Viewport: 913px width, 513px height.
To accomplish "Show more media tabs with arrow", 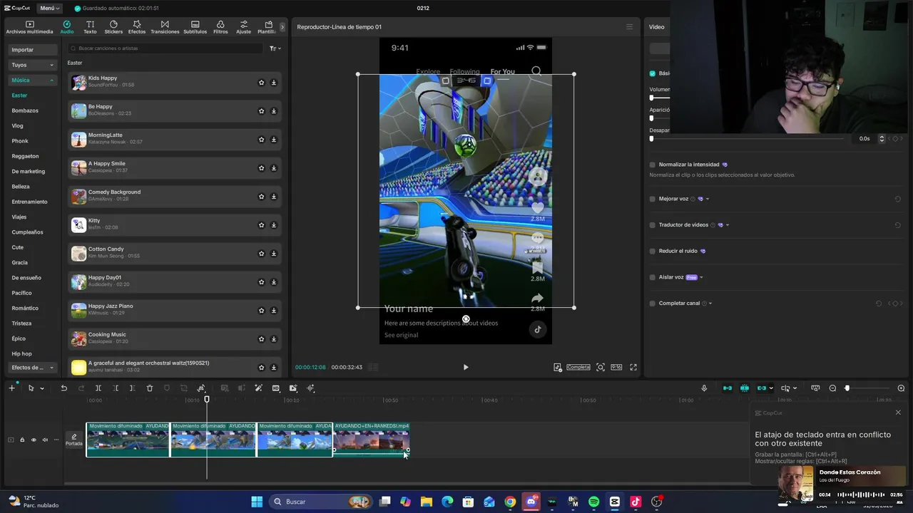I will (282, 27).
